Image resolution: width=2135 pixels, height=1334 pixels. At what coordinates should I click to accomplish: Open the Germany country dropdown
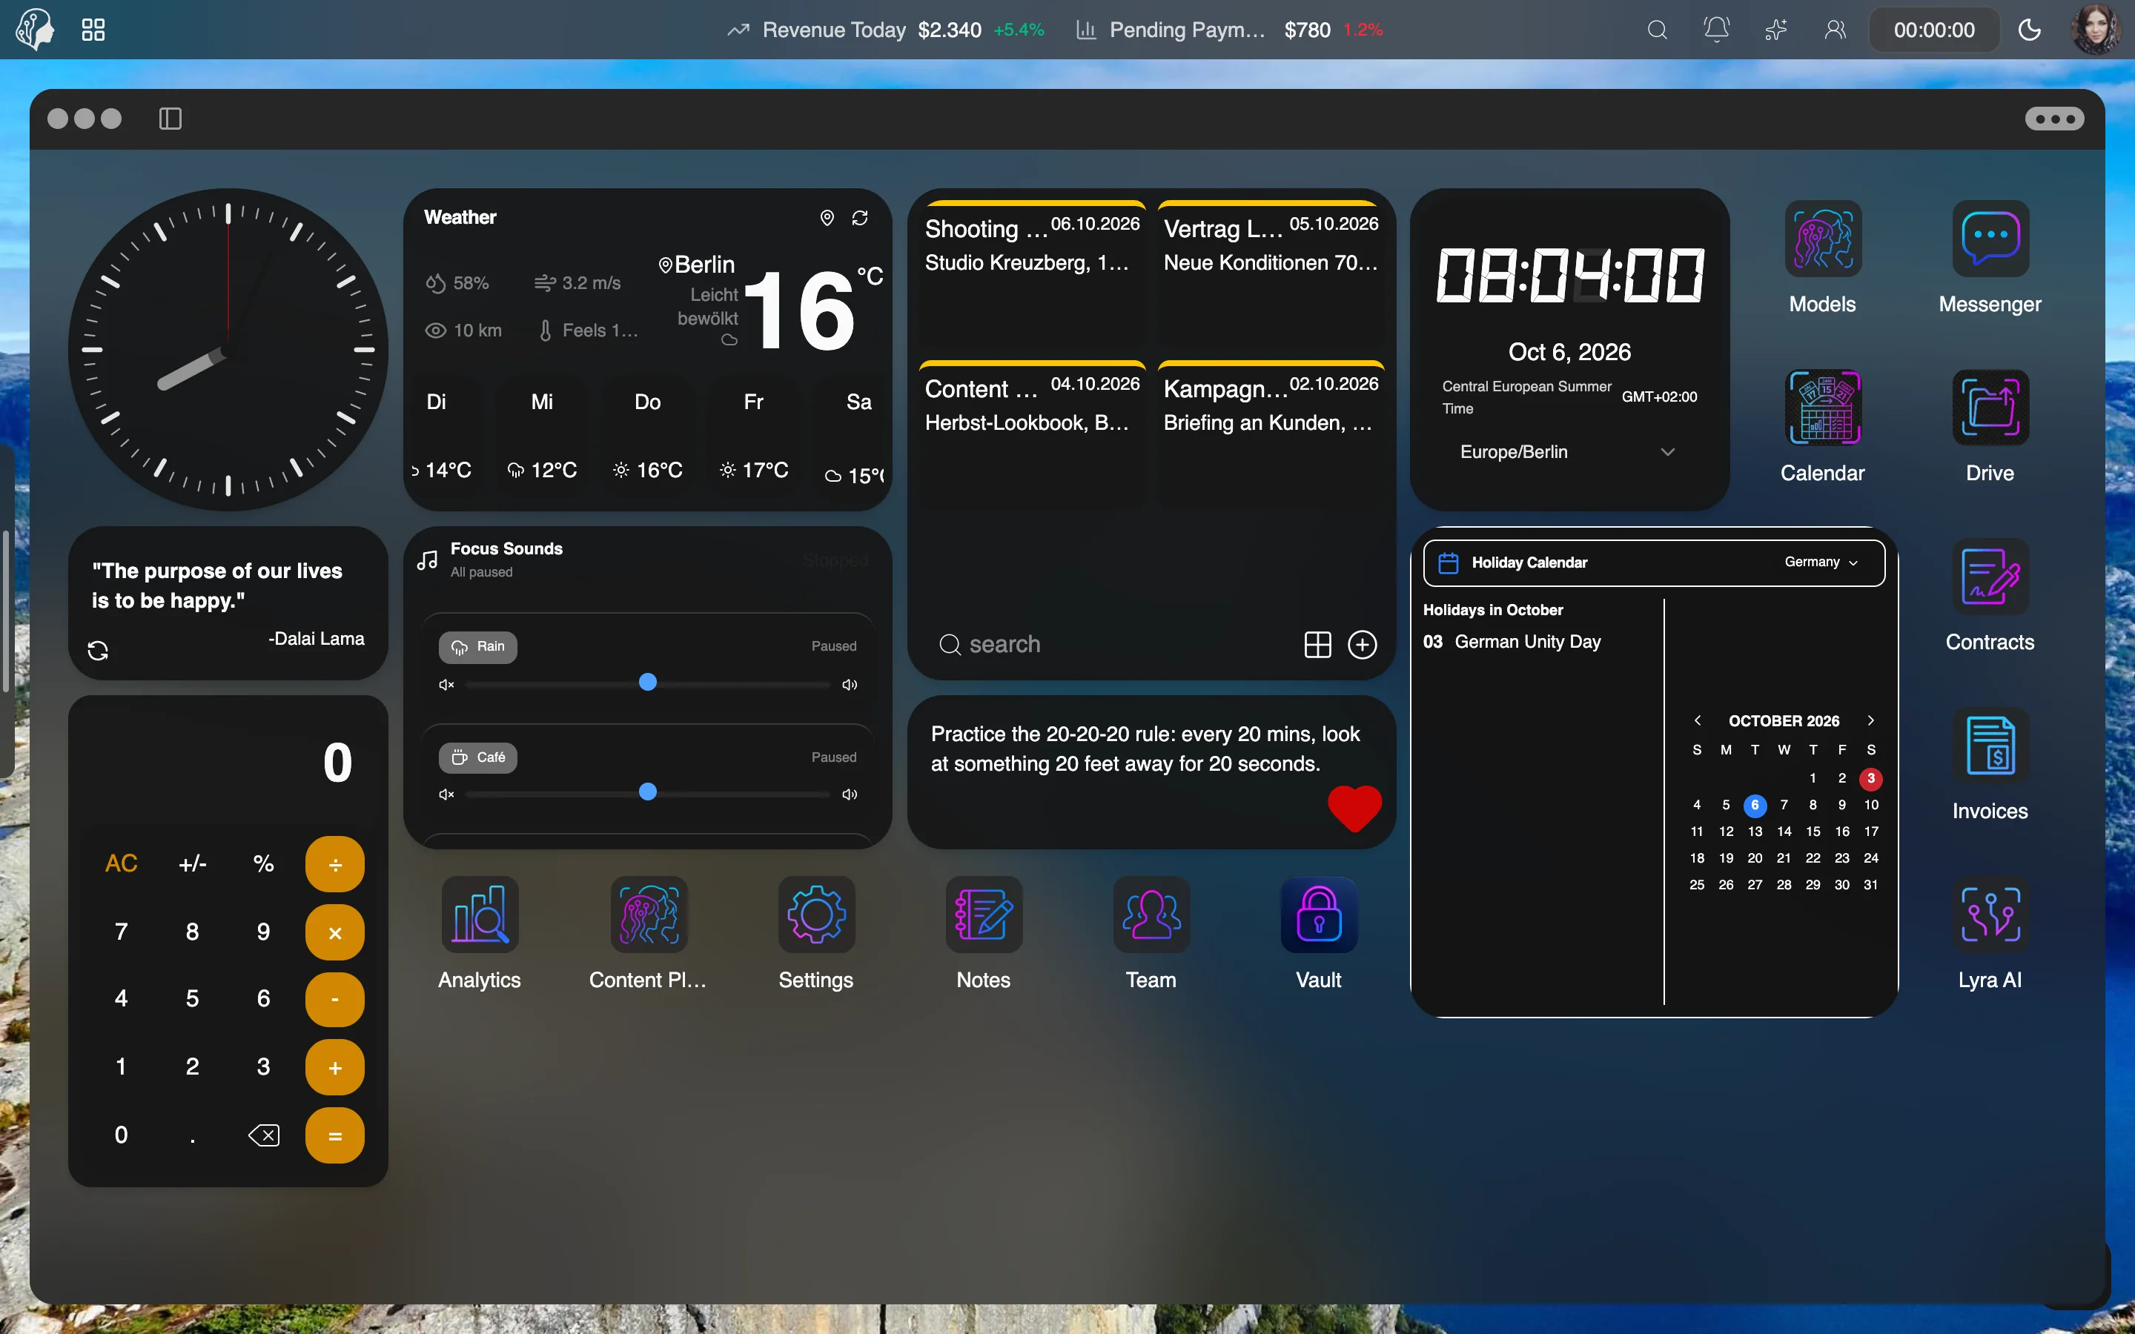(1821, 562)
